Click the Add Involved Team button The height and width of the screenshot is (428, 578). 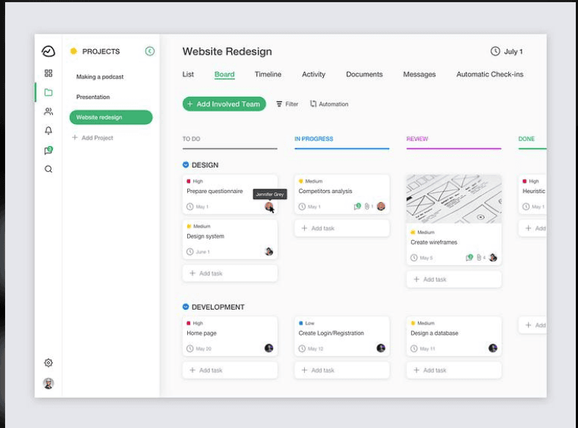click(224, 104)
